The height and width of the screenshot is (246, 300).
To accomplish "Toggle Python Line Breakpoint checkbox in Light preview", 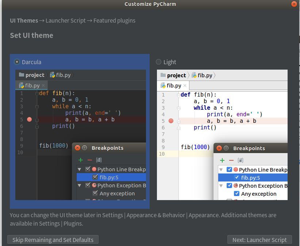I will tap(229, 169).
